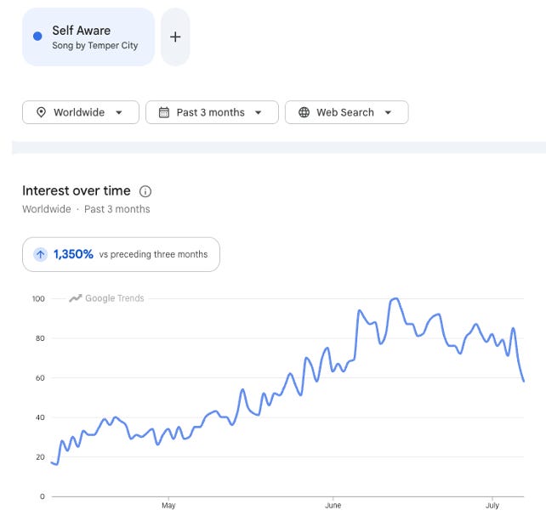
Task: Click the June marker on the timeline axis
Action: pyautogui.click(x=333, y=505)
